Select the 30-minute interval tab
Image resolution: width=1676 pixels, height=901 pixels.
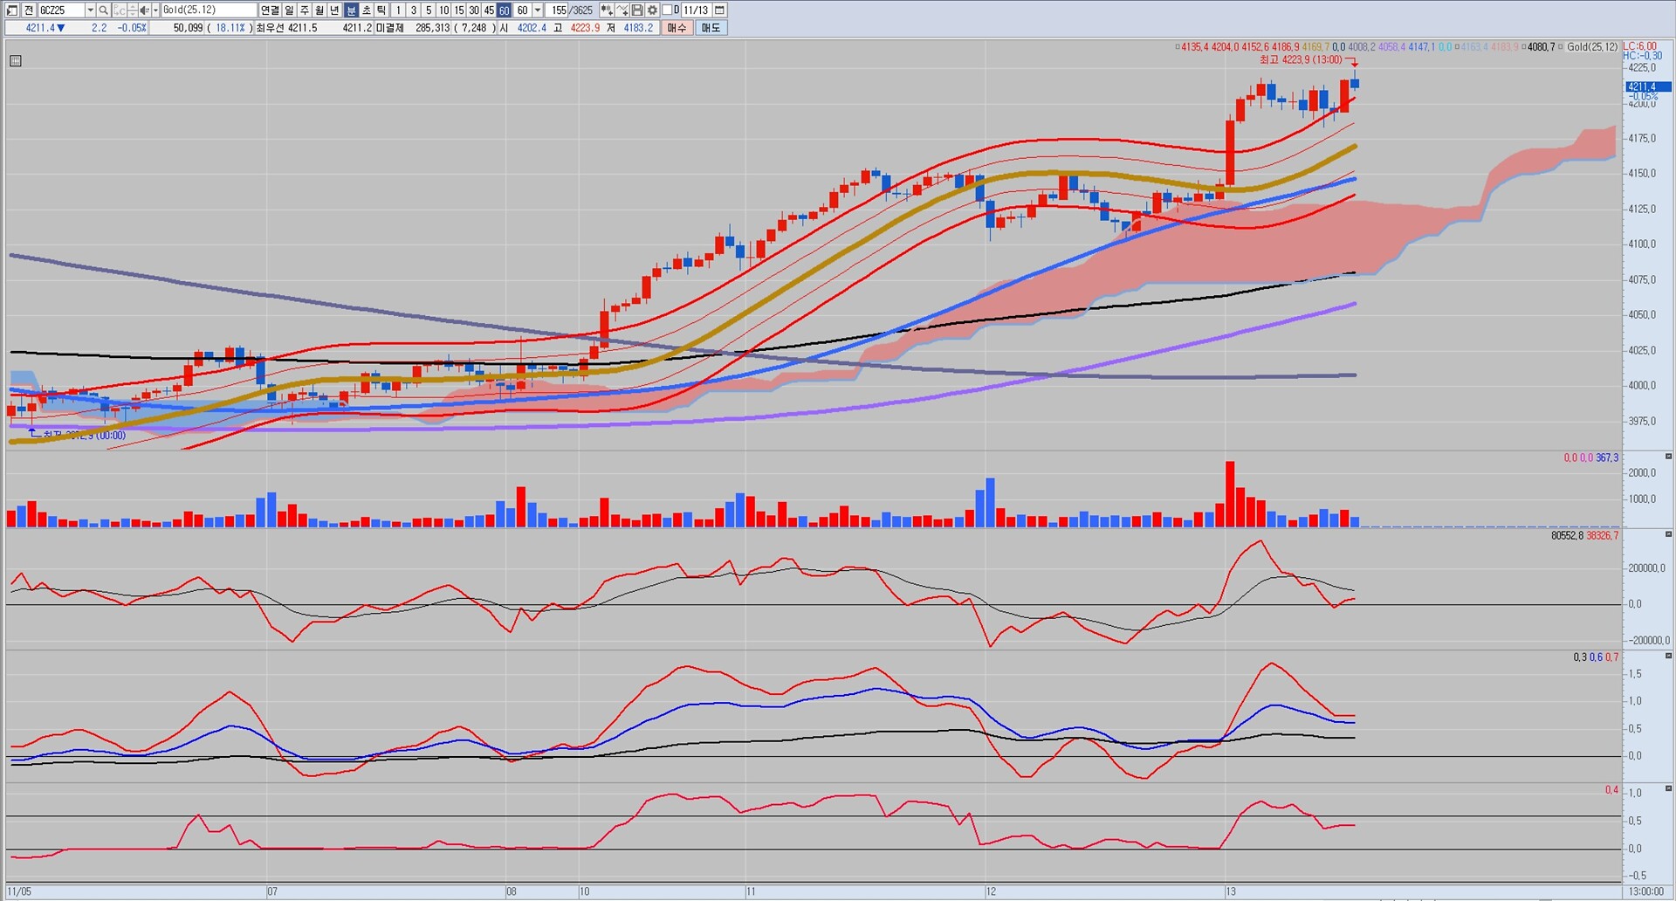click(474, 10)
